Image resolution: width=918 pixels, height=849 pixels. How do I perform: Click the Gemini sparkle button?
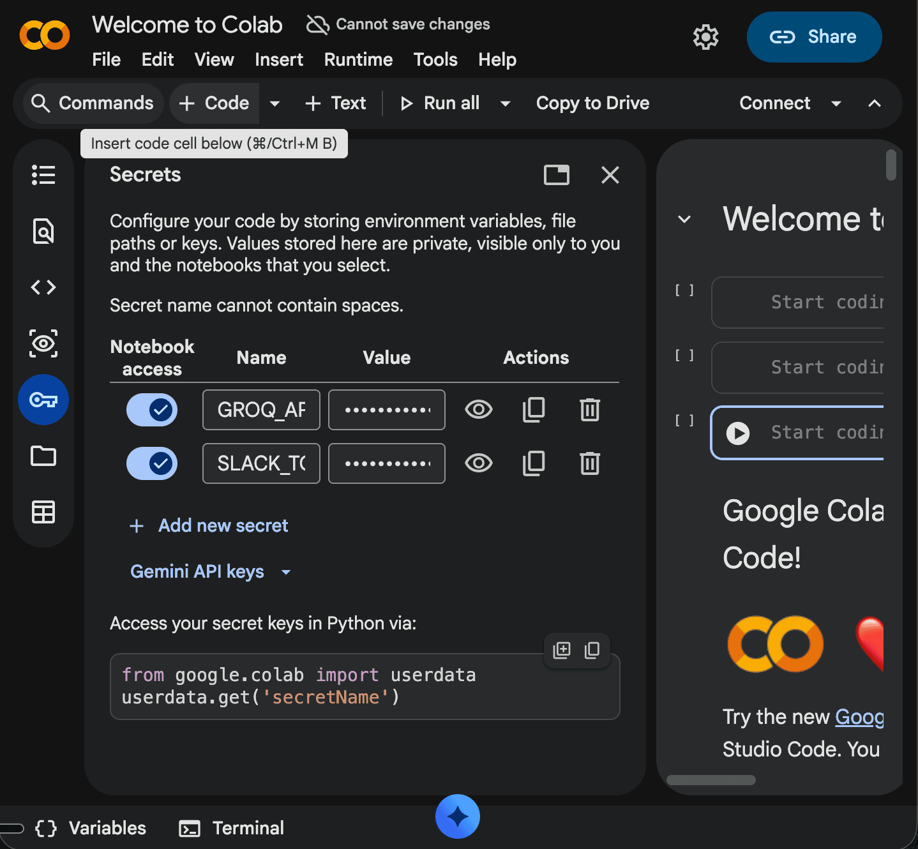[458, 816]
